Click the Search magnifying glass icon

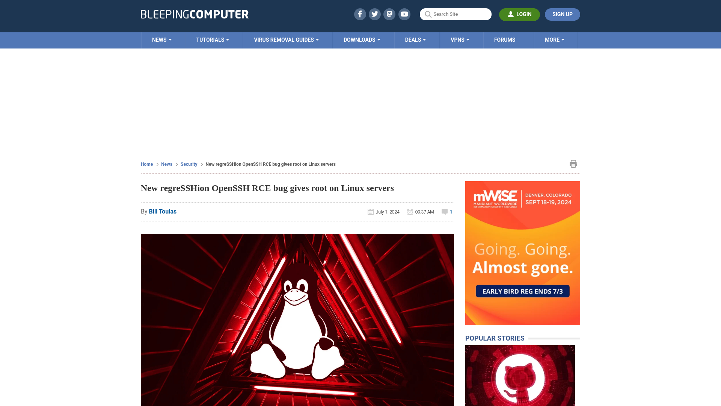(x=428, y=14)
